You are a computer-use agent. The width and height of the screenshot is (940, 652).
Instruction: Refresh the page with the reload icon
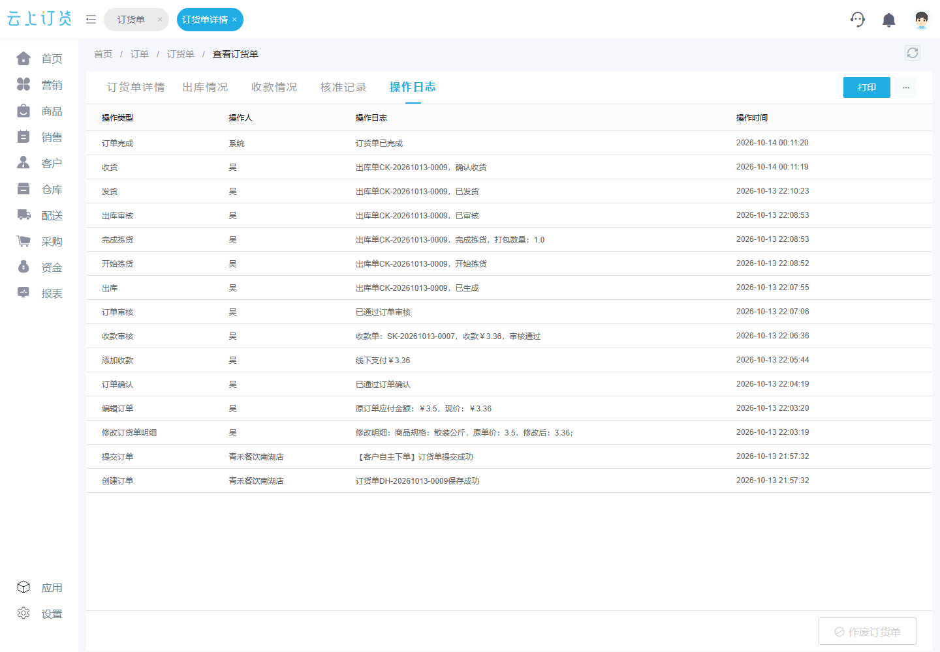point(913,53)
